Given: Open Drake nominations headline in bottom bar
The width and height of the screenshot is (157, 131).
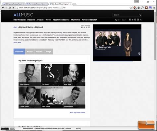Looking at the screenshot, I should point(52,129).
